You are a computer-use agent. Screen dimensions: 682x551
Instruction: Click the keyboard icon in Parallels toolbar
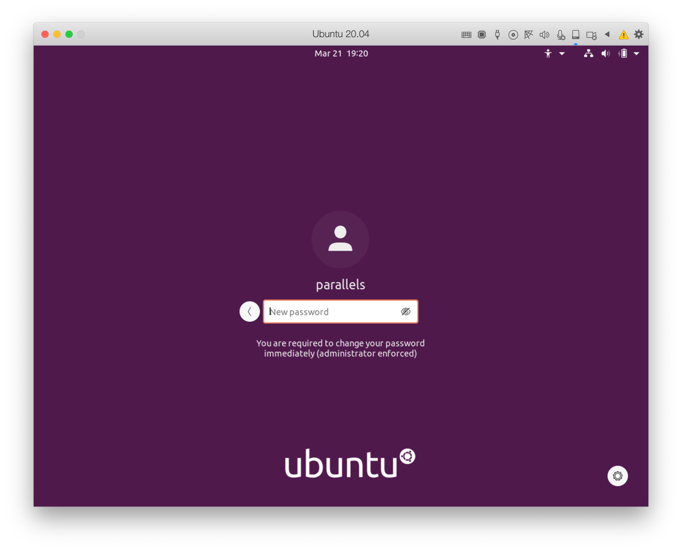point(466,35)
